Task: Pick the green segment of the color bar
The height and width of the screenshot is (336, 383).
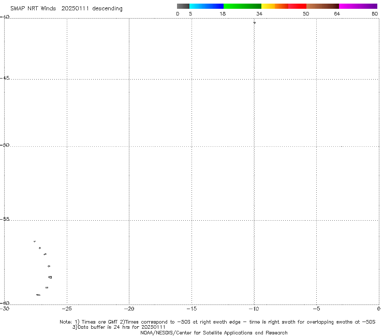Action: [x=242, y=6]
